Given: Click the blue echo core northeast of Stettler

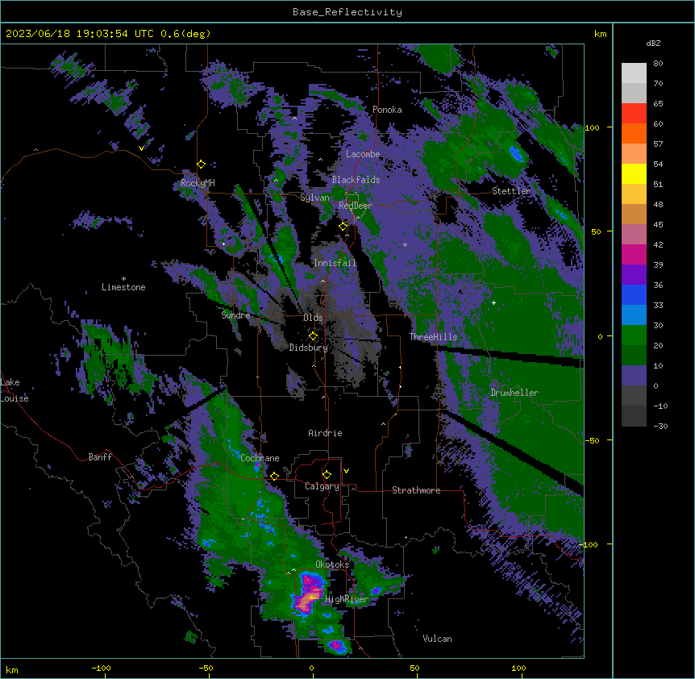Looking at the screenshot, I should [x=516, y=153].
